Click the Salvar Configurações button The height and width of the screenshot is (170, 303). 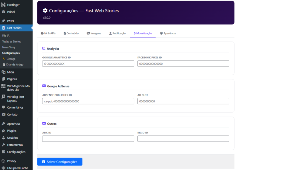click(59, 162)
